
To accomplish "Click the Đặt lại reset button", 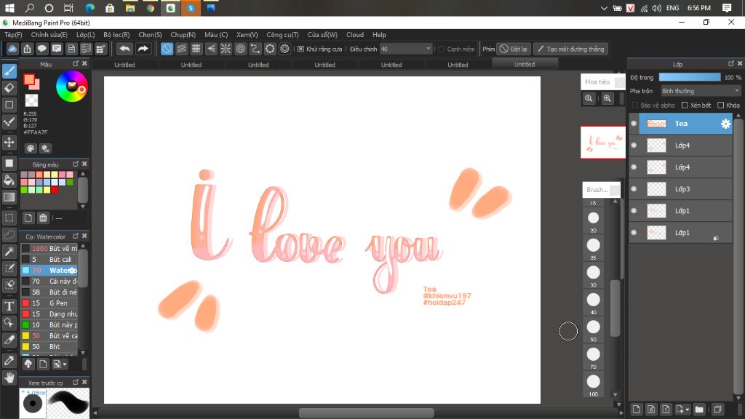I will coord(514,49).
